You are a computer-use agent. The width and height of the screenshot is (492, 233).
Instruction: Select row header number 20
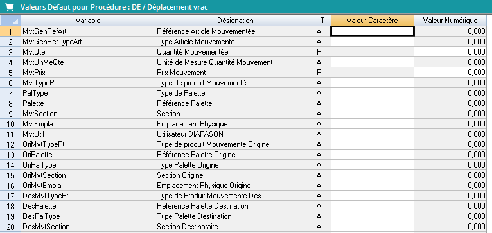tap(10, 227)
